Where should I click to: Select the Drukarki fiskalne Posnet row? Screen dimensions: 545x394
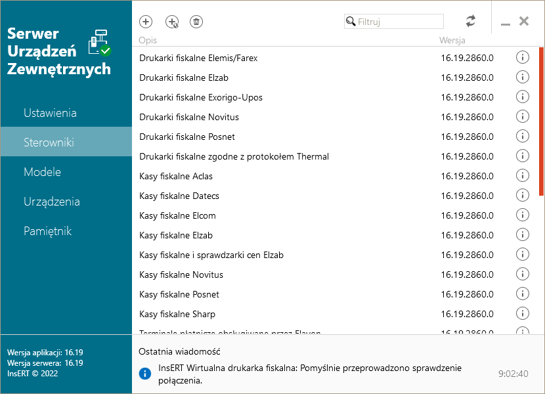187,137
